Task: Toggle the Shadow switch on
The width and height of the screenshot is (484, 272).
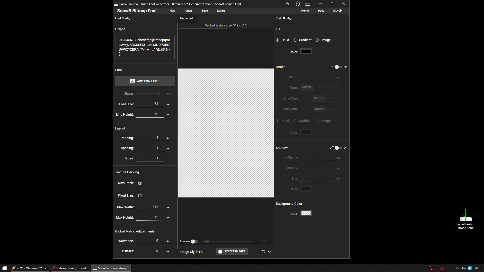Action: pos(338,148)
